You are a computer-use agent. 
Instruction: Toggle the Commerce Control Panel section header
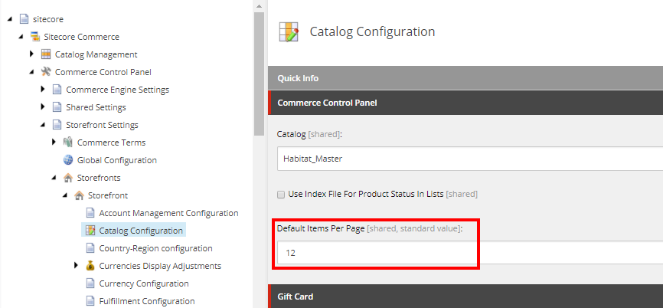click(x=465, y=103)
